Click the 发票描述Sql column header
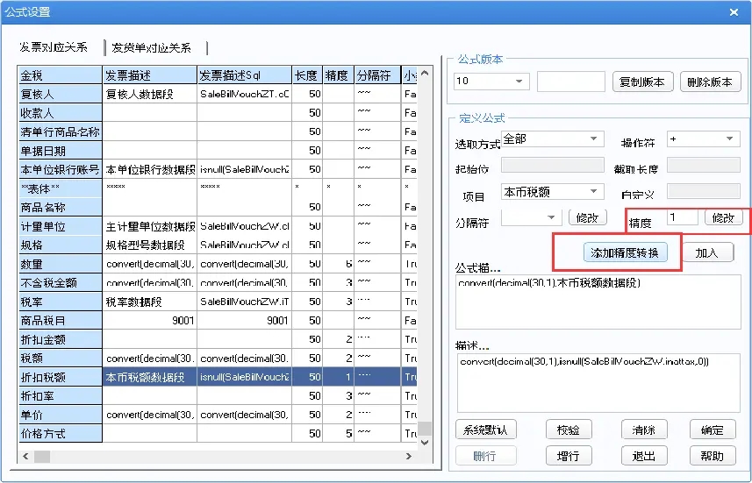The image size is (752, 483). point(244,75)
